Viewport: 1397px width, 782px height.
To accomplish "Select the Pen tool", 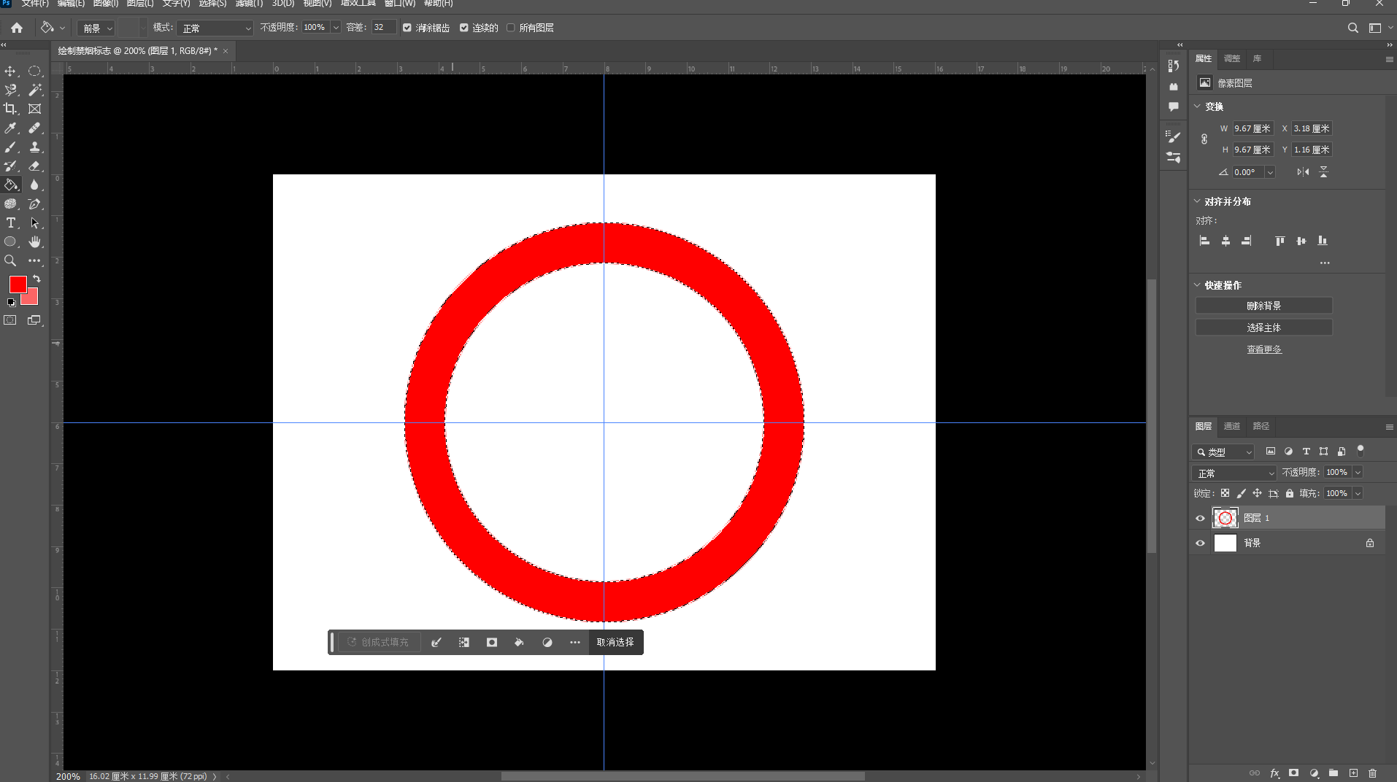I will pos(34,204).
